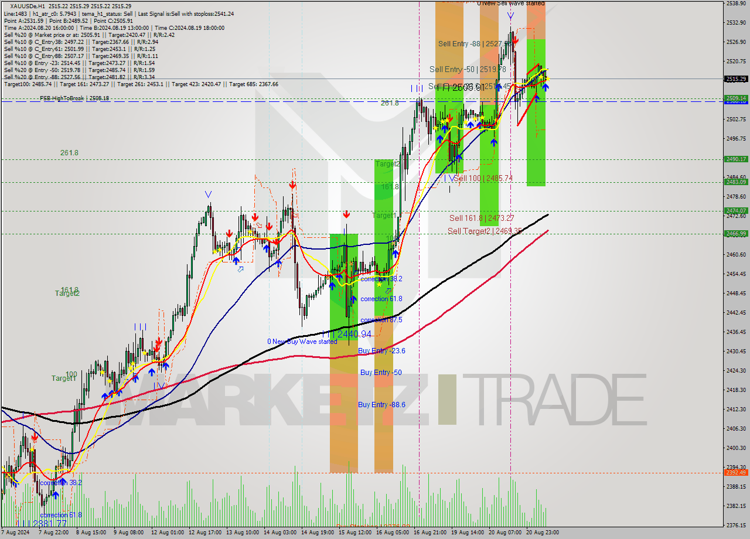Select the 'Sell 100 | 2485.74' label

(x=483, y=178)
